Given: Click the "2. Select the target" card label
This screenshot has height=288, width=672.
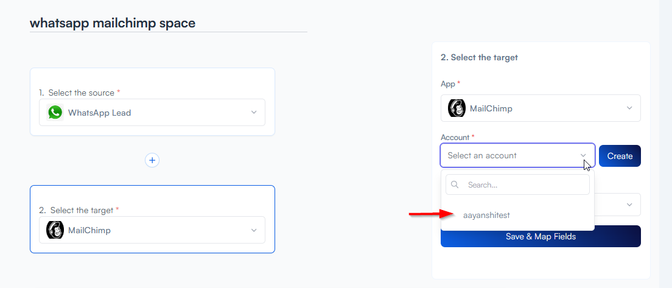Looking at the screenshot, I should tap(79, 210).
